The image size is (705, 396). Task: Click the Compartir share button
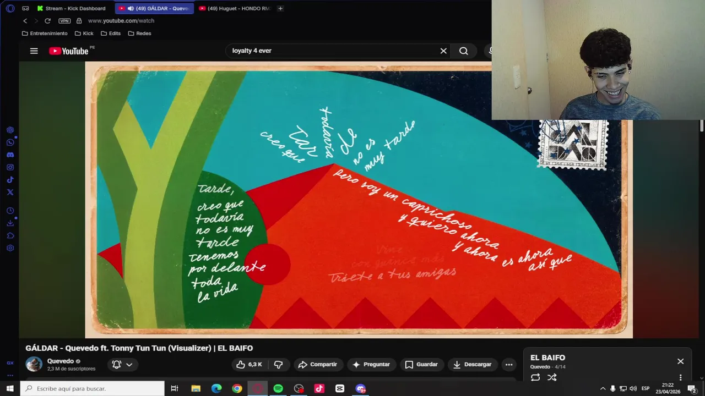tap(317, 364)
